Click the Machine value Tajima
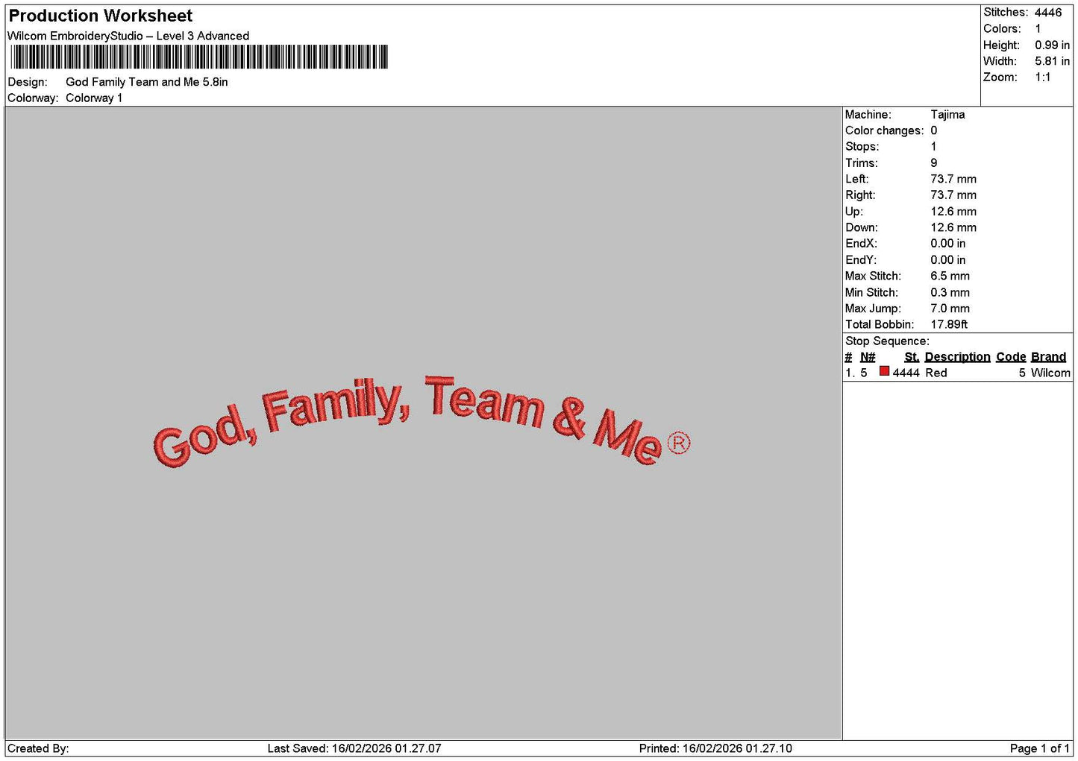The image size is (1078, 761). (947, 115)
